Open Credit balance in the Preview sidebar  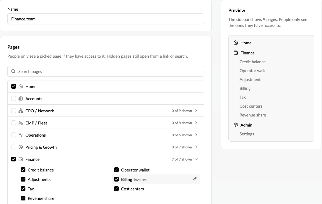252,62
